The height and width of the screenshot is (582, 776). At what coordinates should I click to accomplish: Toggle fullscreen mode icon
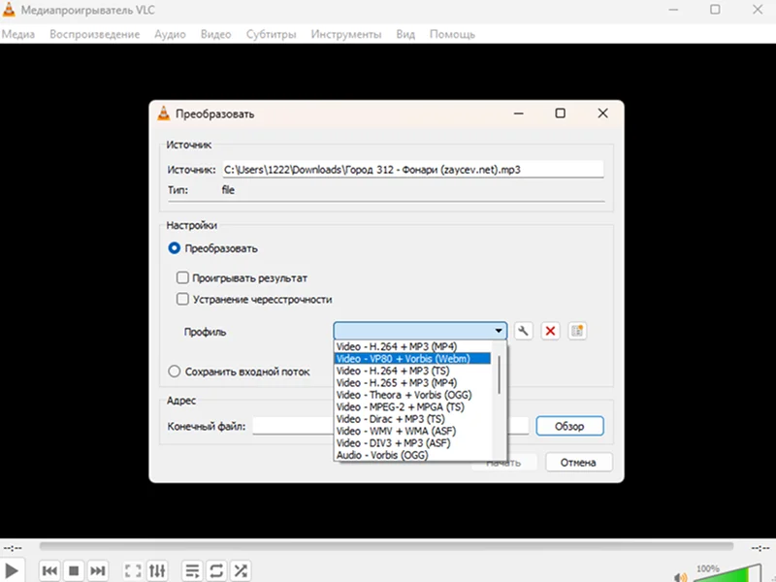pyautogui.click(x=133, y=570)
